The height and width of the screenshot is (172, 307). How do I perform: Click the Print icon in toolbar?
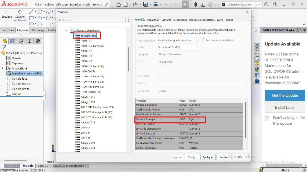[x=156, y=4]
